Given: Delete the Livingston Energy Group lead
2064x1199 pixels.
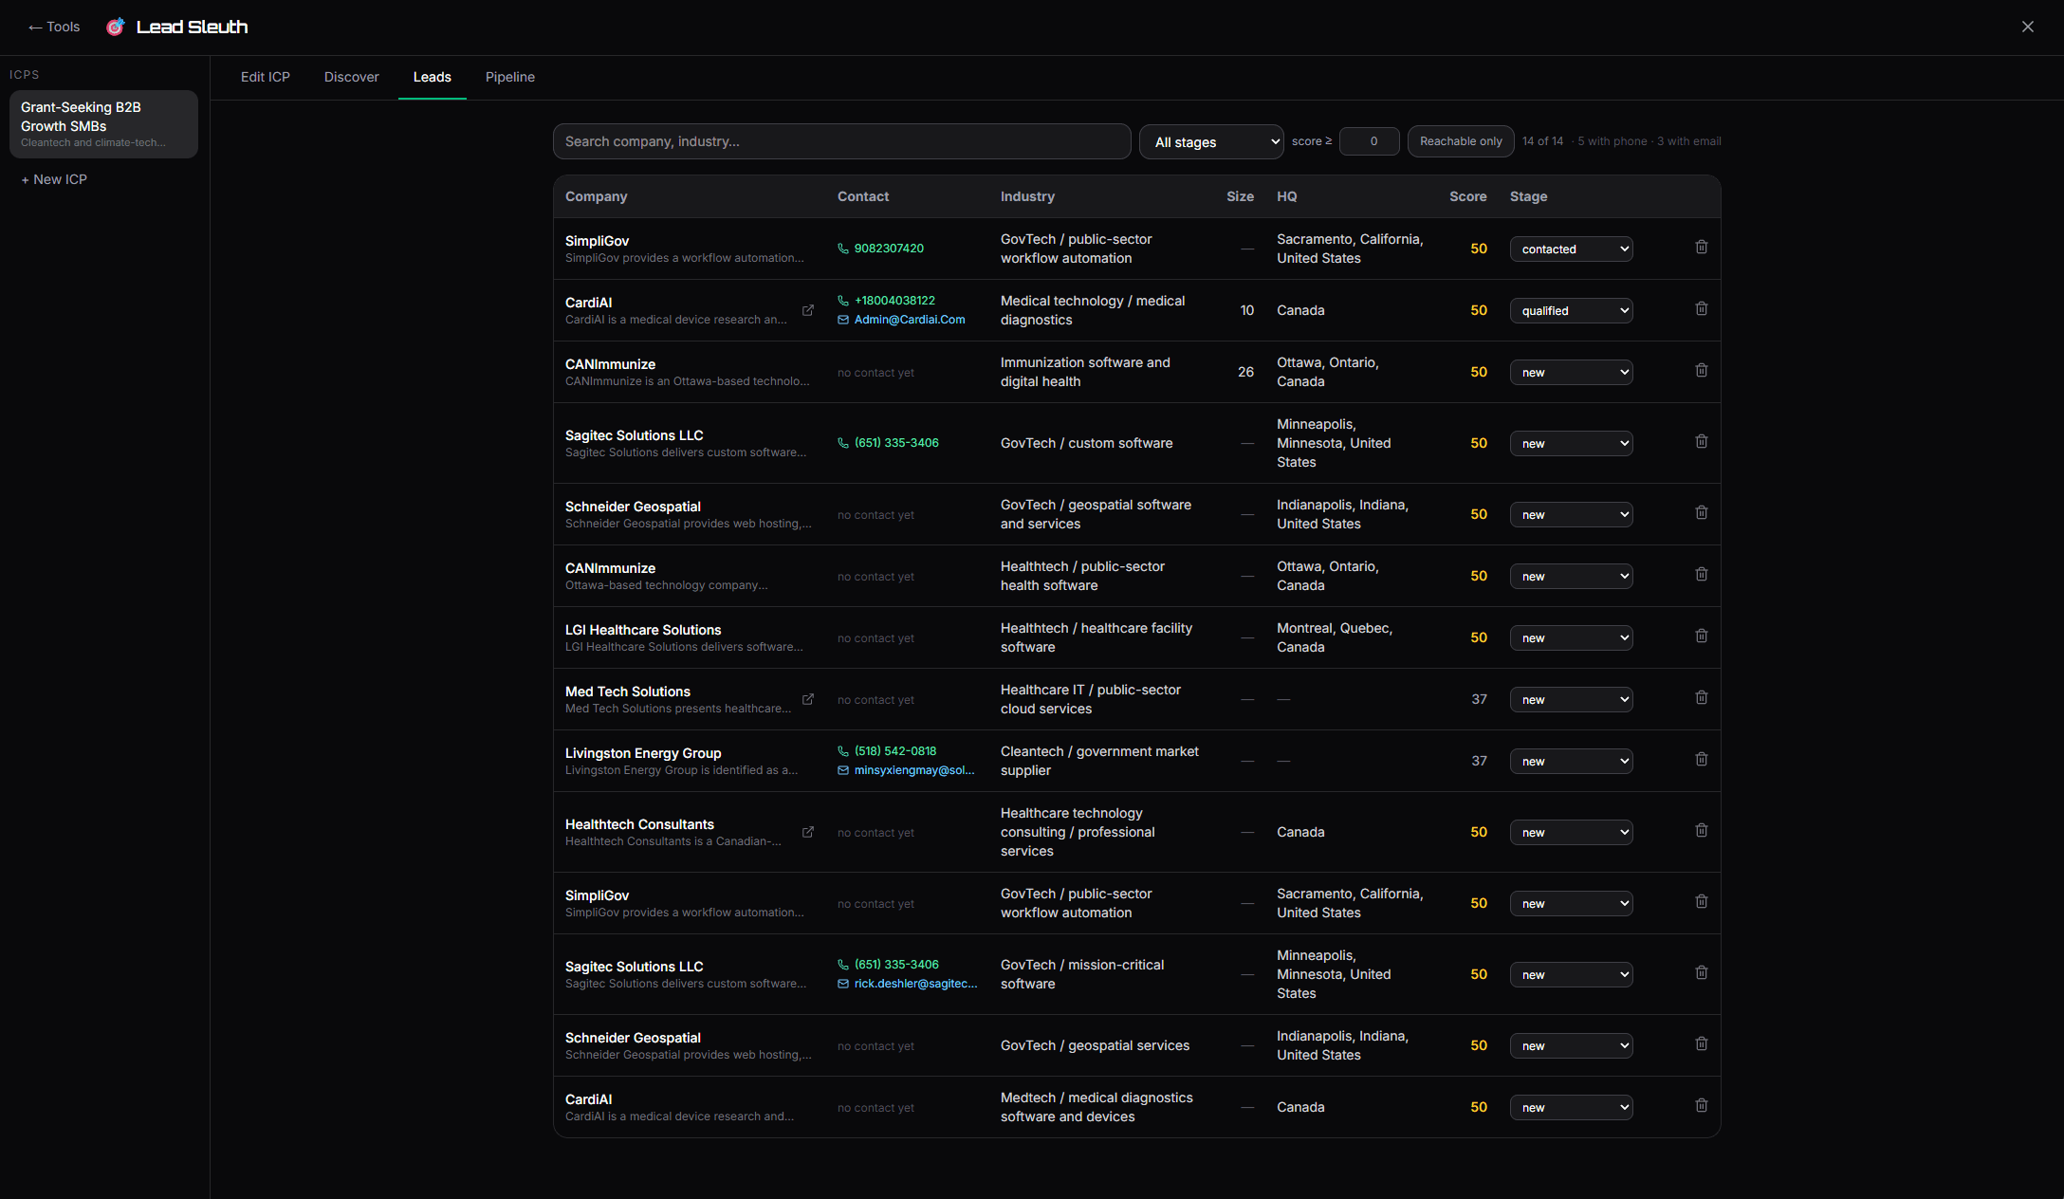Looking at the screenshot, I should tap(1702, 760).
